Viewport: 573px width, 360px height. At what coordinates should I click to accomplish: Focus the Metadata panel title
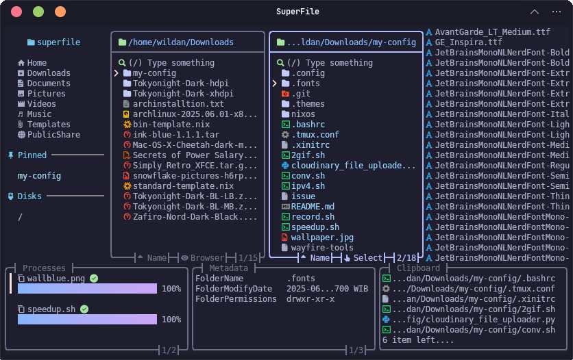228,268
